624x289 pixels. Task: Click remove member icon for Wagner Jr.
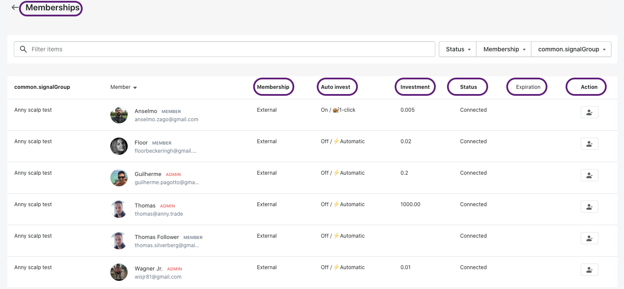pyautogui.click(x=589, y=270)
